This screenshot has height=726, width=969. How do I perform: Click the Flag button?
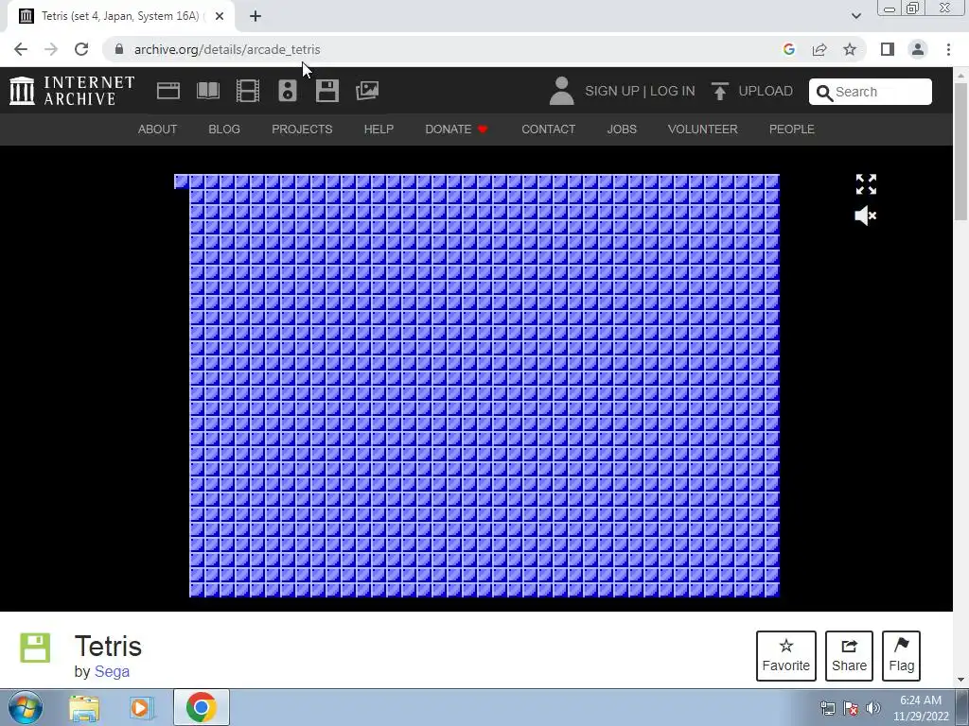tap(902, 656)
